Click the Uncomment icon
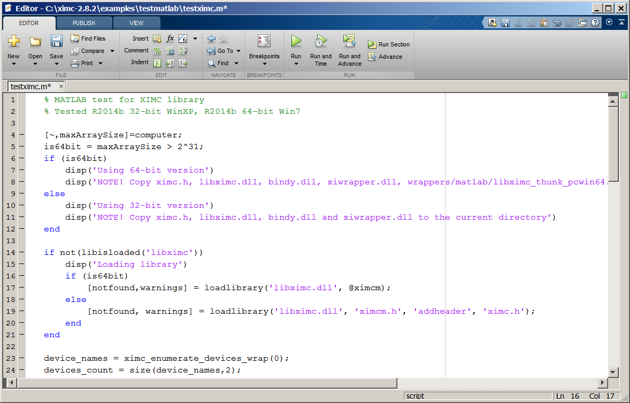This screenshot has height=403, width=630. point(170,51)
